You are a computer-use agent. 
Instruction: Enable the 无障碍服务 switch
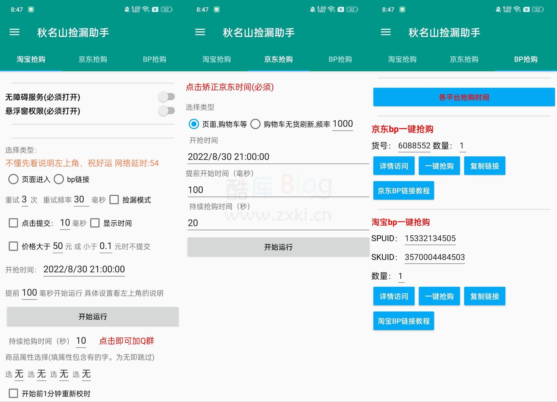[x=166, y=97]
